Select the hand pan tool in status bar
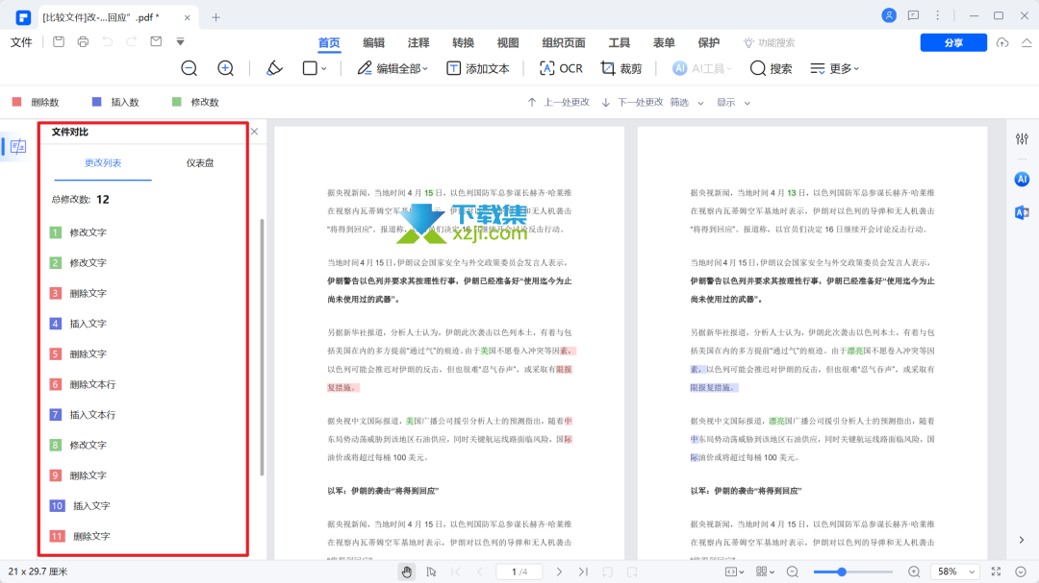The width and height of the screenshot is (1039, 583). tap(406, 571)
